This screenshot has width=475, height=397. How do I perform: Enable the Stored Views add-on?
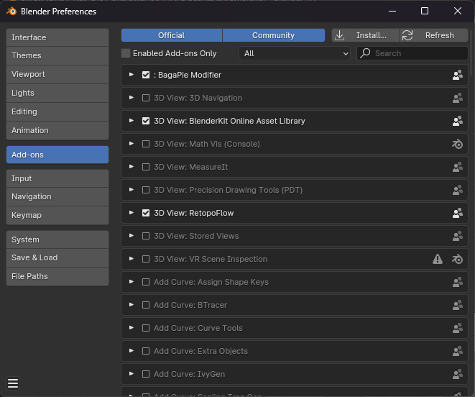[146, 236]
